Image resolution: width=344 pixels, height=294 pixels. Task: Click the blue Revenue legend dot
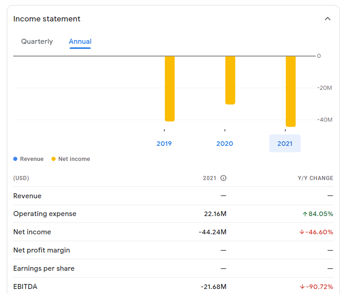tap(15, 159)
